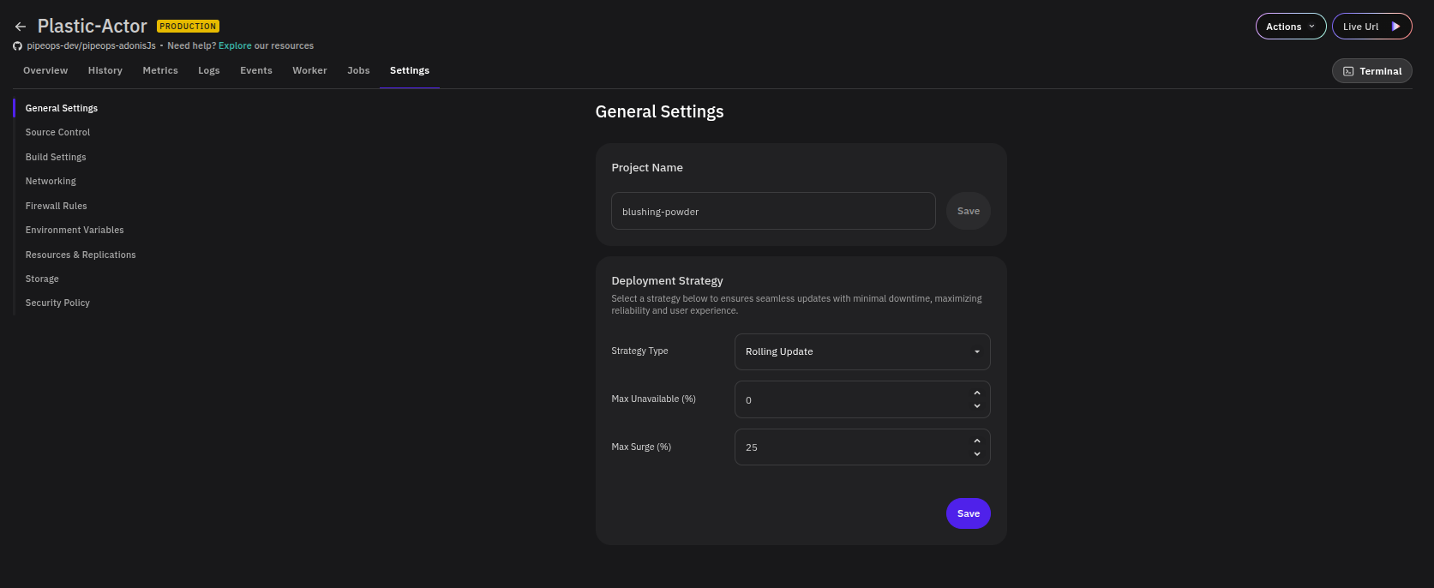Click the purple Deployment Strategy Save button

point(969,513)
